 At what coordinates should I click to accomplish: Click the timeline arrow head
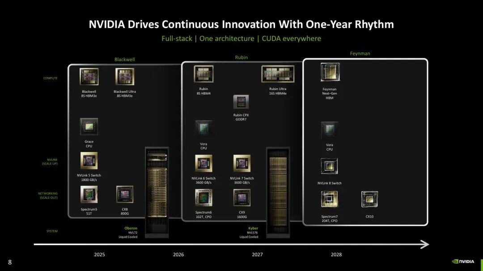click(x=425, y=244)
